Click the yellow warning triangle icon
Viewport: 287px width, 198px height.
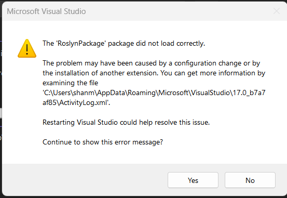pos(27,48)
